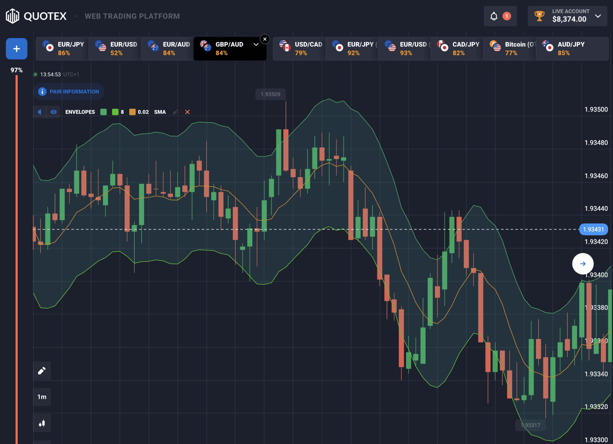
Task: Remove the Envelopes indicator with red X
Action: 187,112
